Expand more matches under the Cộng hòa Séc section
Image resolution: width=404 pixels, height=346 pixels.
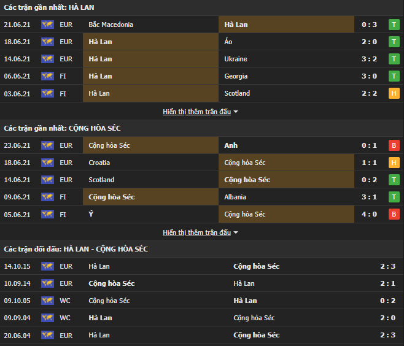point(196,233)
